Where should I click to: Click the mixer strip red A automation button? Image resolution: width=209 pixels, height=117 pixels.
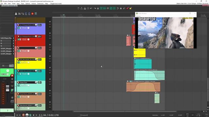point(12,76)
